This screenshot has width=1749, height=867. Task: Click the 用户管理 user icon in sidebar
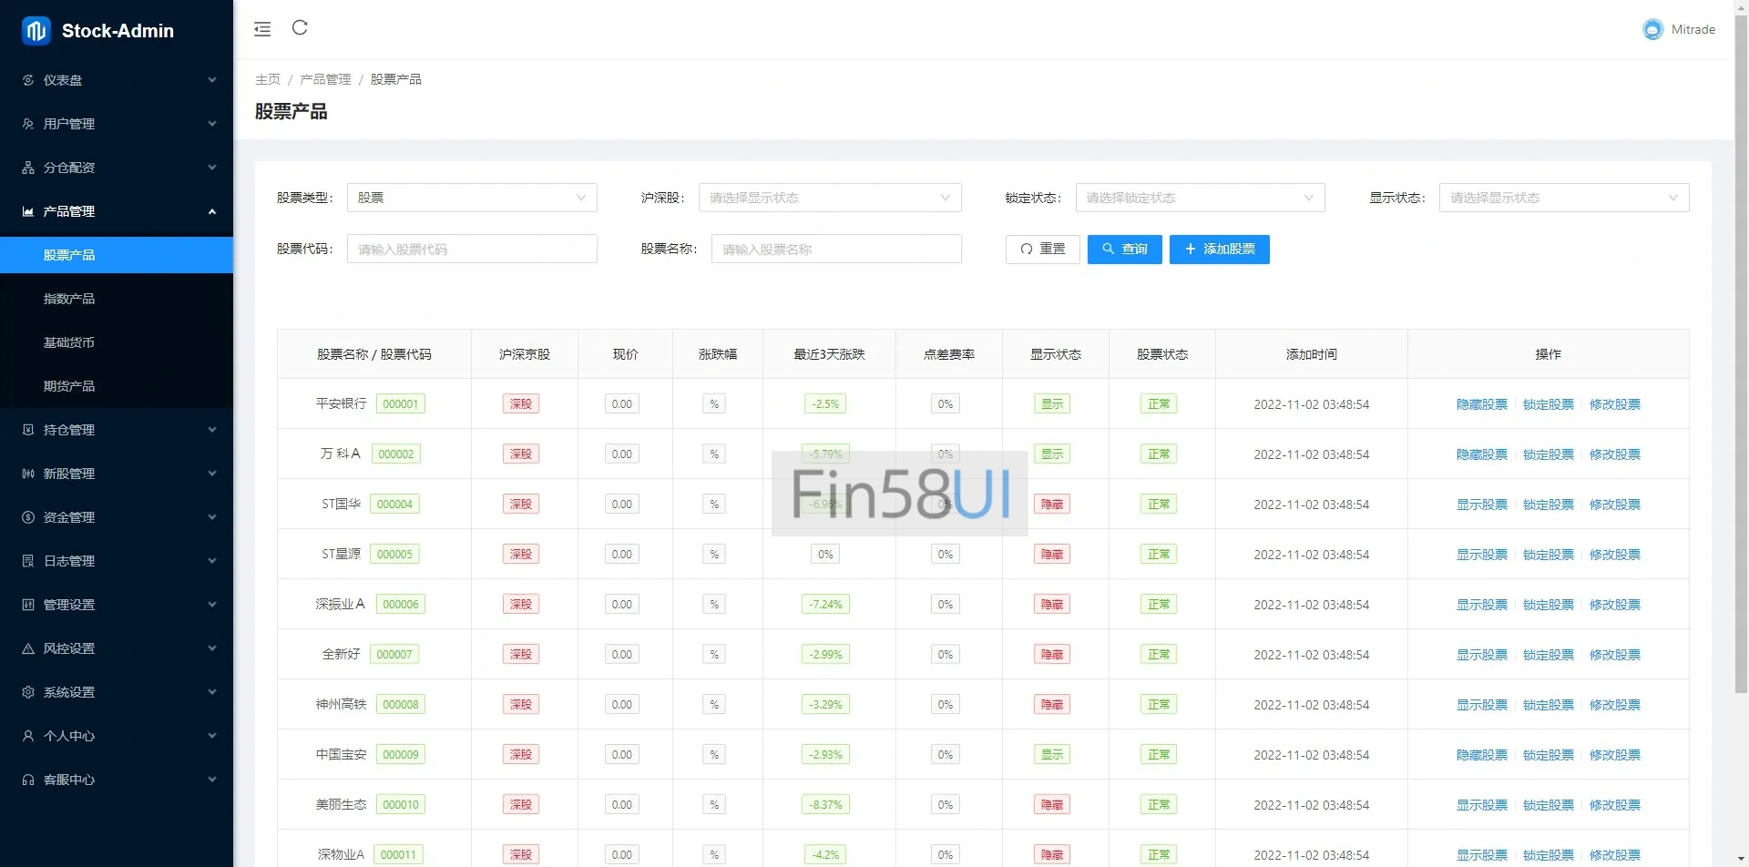coord(28,124)
